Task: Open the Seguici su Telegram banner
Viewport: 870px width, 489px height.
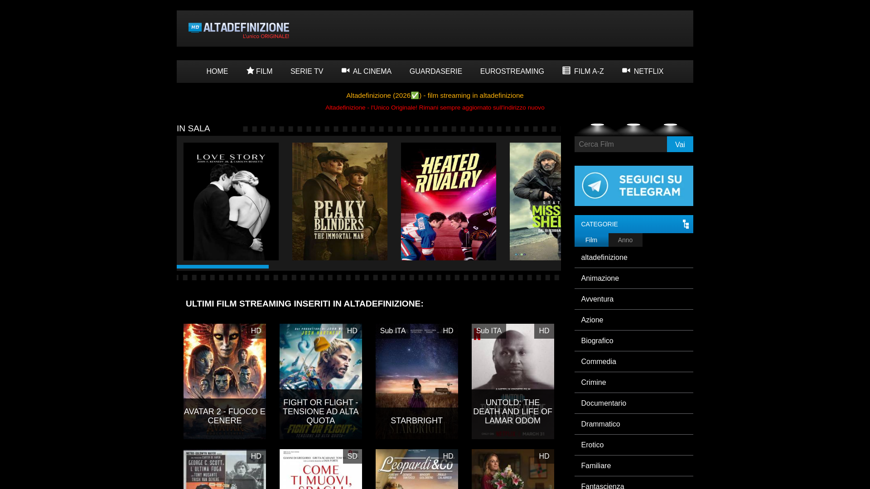Action: coord(634,186)
